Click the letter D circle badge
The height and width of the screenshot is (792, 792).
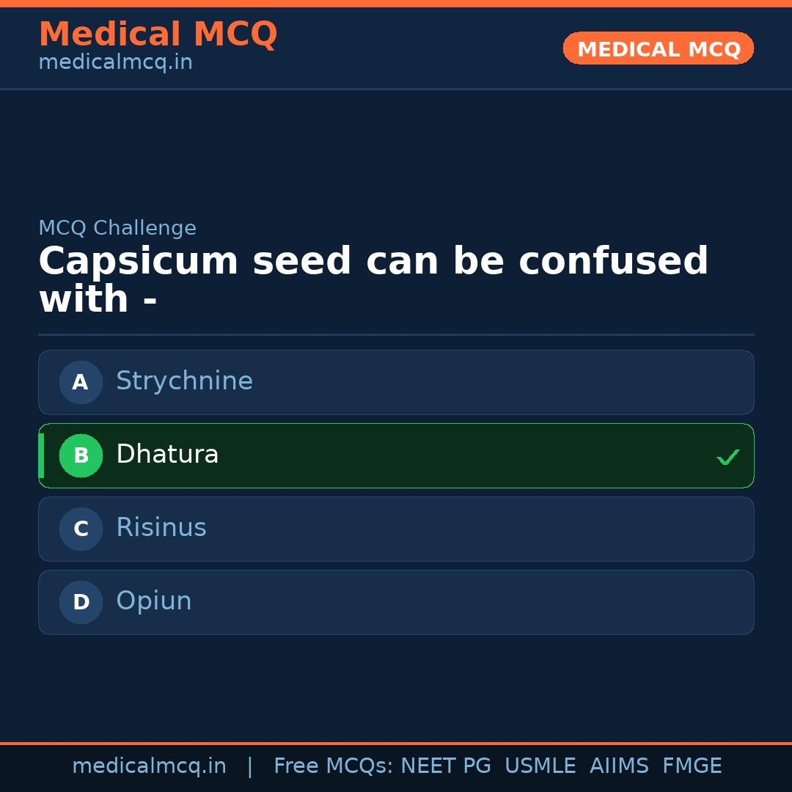click(81, 602)
